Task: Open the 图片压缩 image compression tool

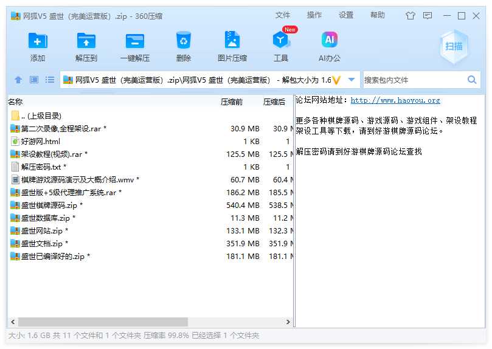Action: coord(232,40)
